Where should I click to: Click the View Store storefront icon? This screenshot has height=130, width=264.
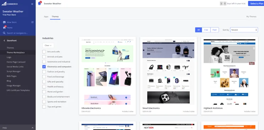4,22
